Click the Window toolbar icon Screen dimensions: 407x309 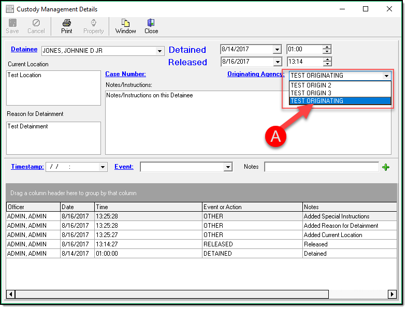tap(125, 23)
